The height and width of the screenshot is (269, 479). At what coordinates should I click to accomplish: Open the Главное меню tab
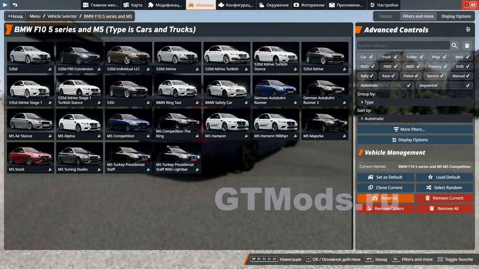101,5
